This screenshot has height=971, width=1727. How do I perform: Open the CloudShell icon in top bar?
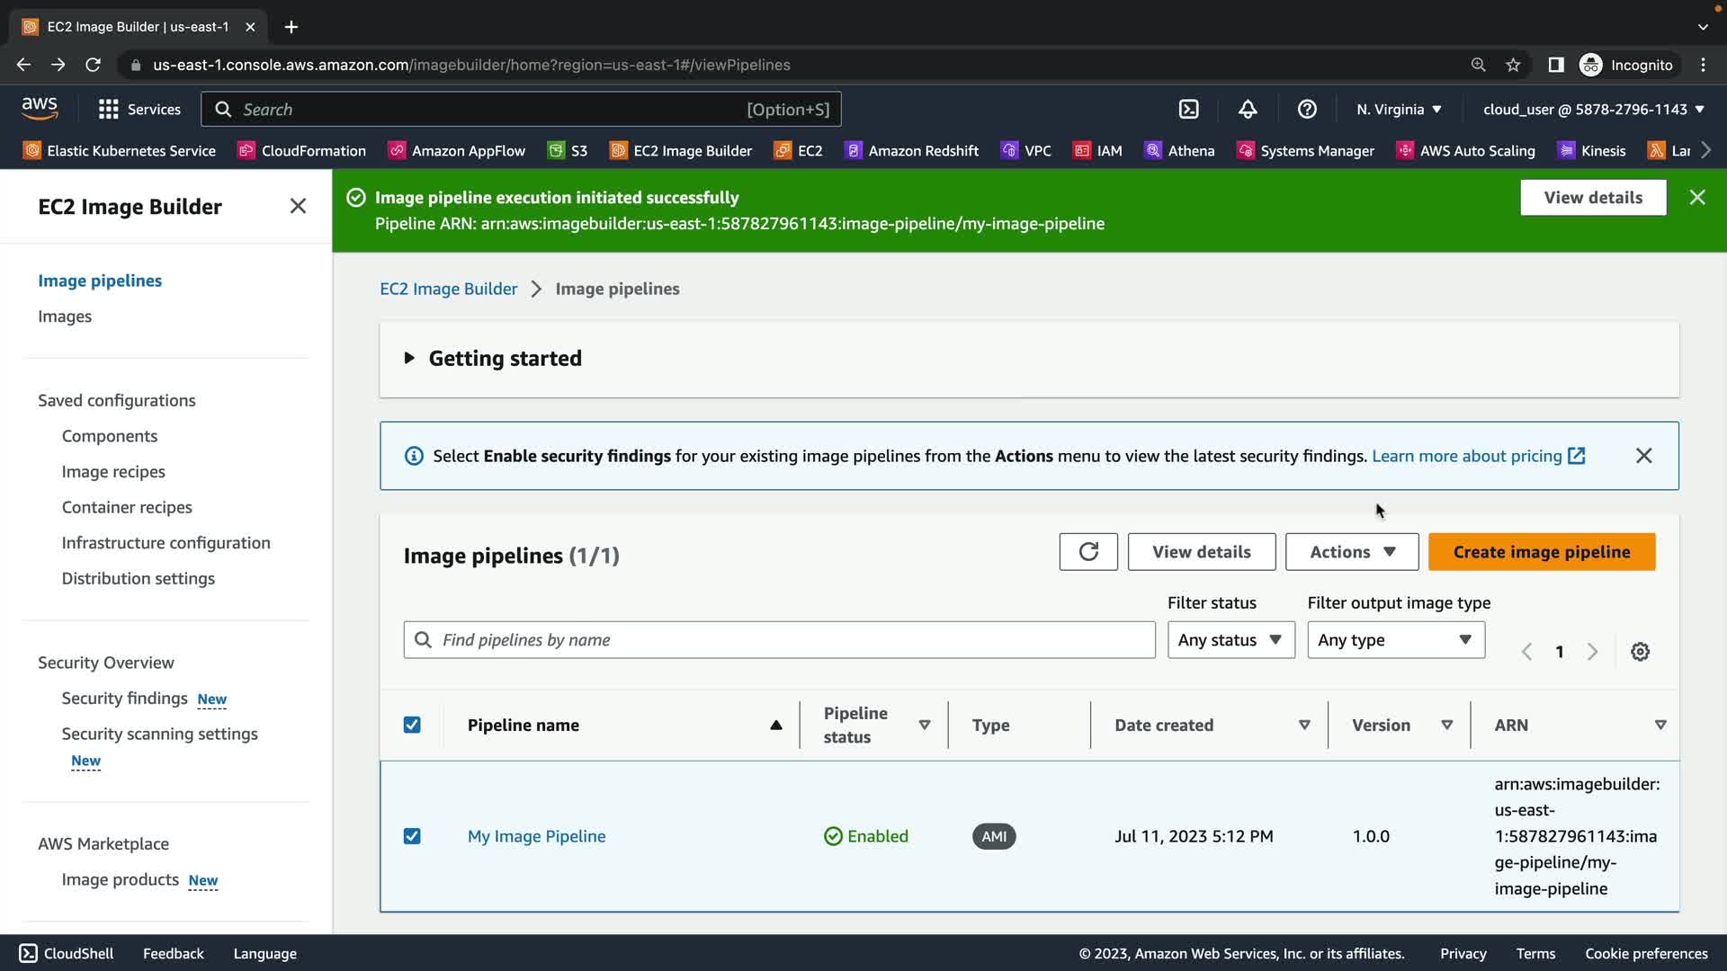coord(1188,109)
